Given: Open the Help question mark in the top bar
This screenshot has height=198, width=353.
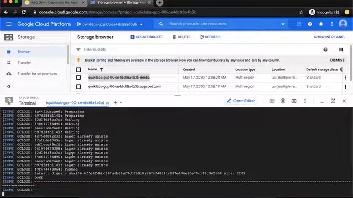Looking at the screenshot, I should 310,24.
